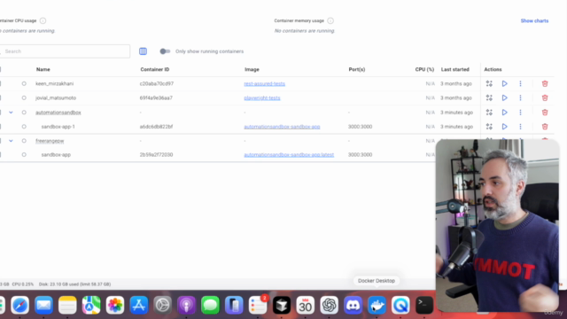Open ChatGPT from the Dock
The height and width of the screenshot is (319, 567).
(x=329, y=305)
